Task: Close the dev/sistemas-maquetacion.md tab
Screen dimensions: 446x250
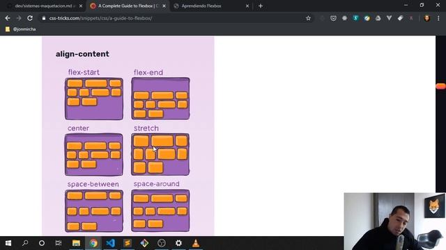Action: click(x=81, y=6)
